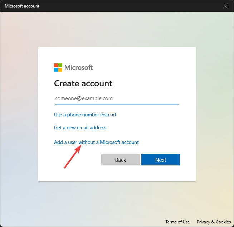The image size is (234, 227).
Task: Click the Microsoft four-color logo
Action: [x=58, y=68]
